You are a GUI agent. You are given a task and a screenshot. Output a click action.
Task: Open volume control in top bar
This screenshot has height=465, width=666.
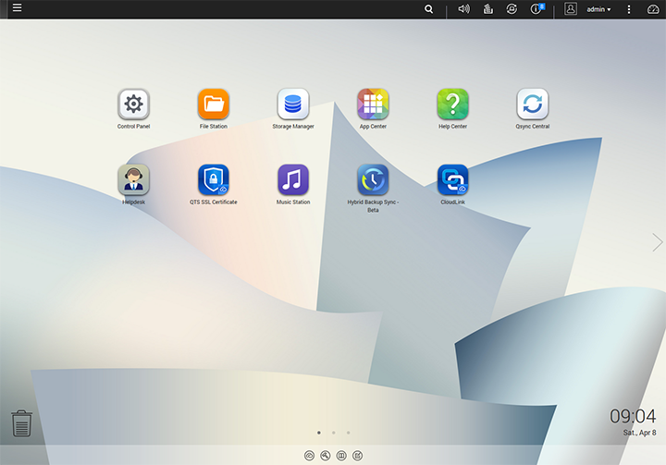click(463, 9)
